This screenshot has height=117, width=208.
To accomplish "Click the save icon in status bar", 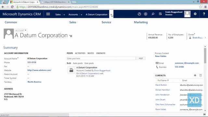I will pyautogui.click(x=204, y=114).
